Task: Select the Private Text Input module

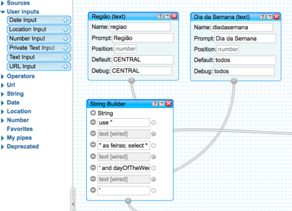Action: click(39, 48)
